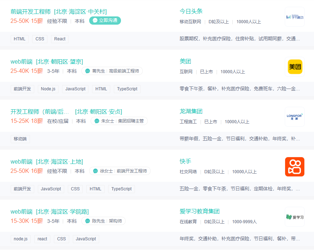314x250 pixels.
Task: Select the React skill tag
Action: (60, 39)
